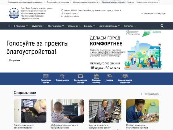Open Информационные системы и программирование title link
173x130 pixels.
coord(65,127)
